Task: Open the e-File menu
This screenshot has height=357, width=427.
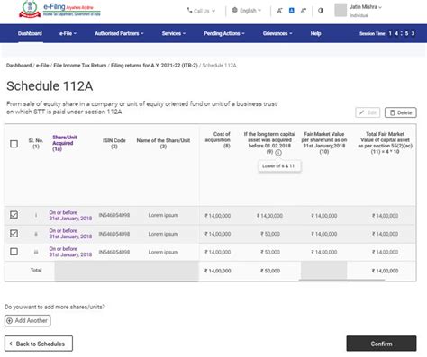Action: (68, 33)
